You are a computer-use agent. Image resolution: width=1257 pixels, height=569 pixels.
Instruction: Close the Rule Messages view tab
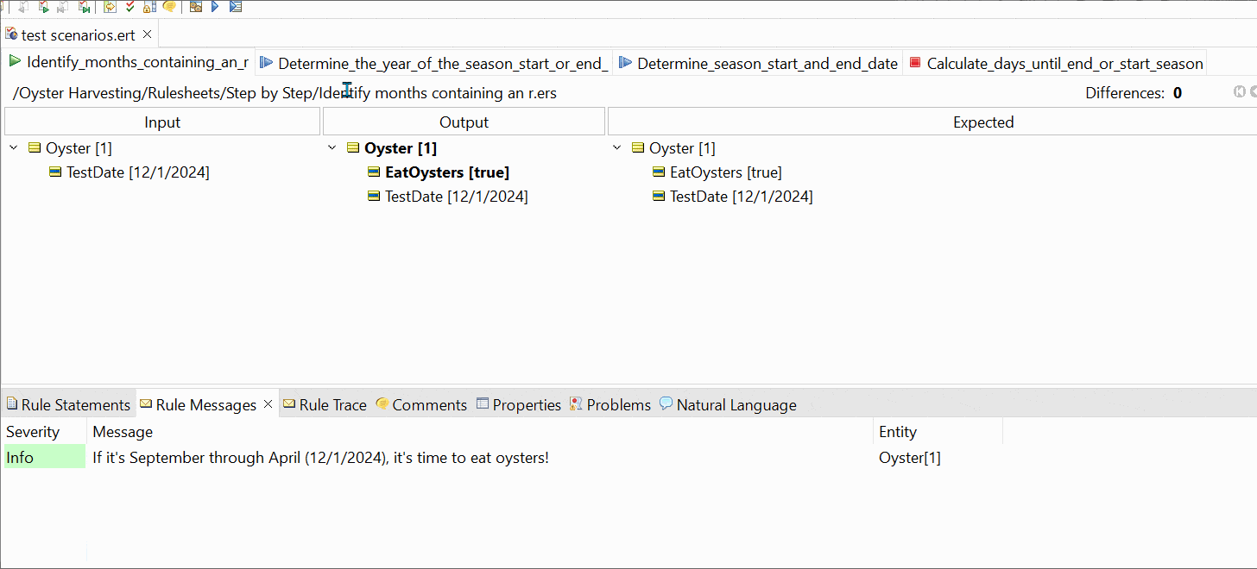pyautogui.click(x=268, y=403)
